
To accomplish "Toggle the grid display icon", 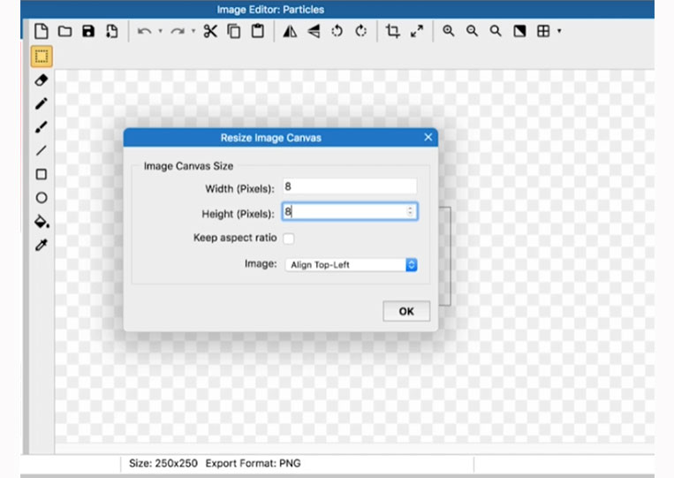I will tap(543, 31).
